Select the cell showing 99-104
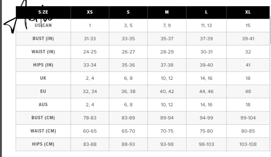The width and height of the screenshot is (271, 157). [x=248, y=118]
